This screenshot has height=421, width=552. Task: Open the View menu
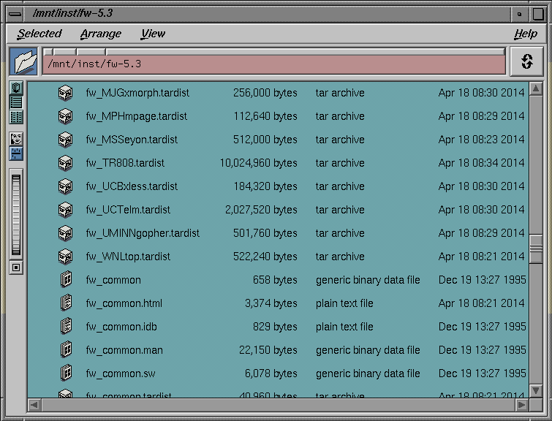click(153, 34)
